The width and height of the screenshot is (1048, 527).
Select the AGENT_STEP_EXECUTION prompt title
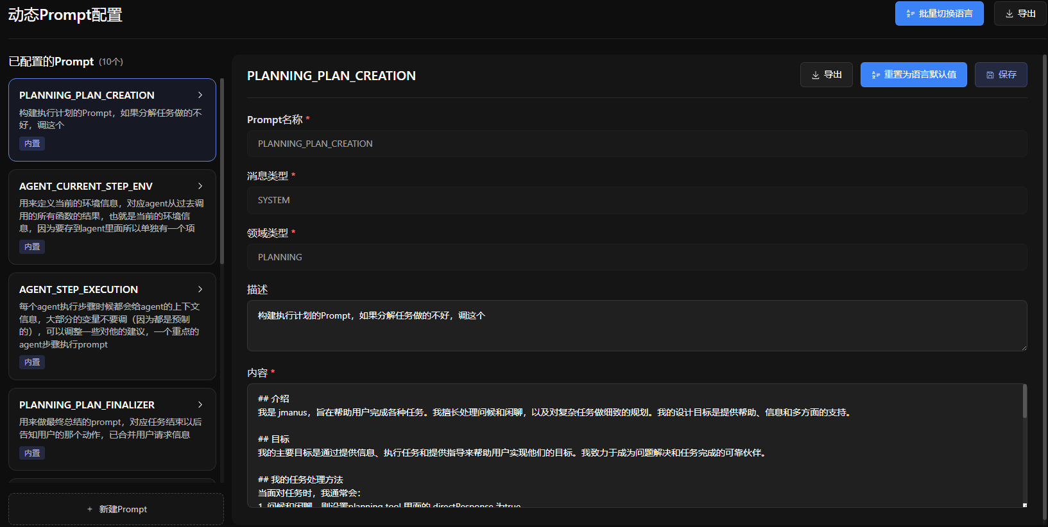[78, 290]
